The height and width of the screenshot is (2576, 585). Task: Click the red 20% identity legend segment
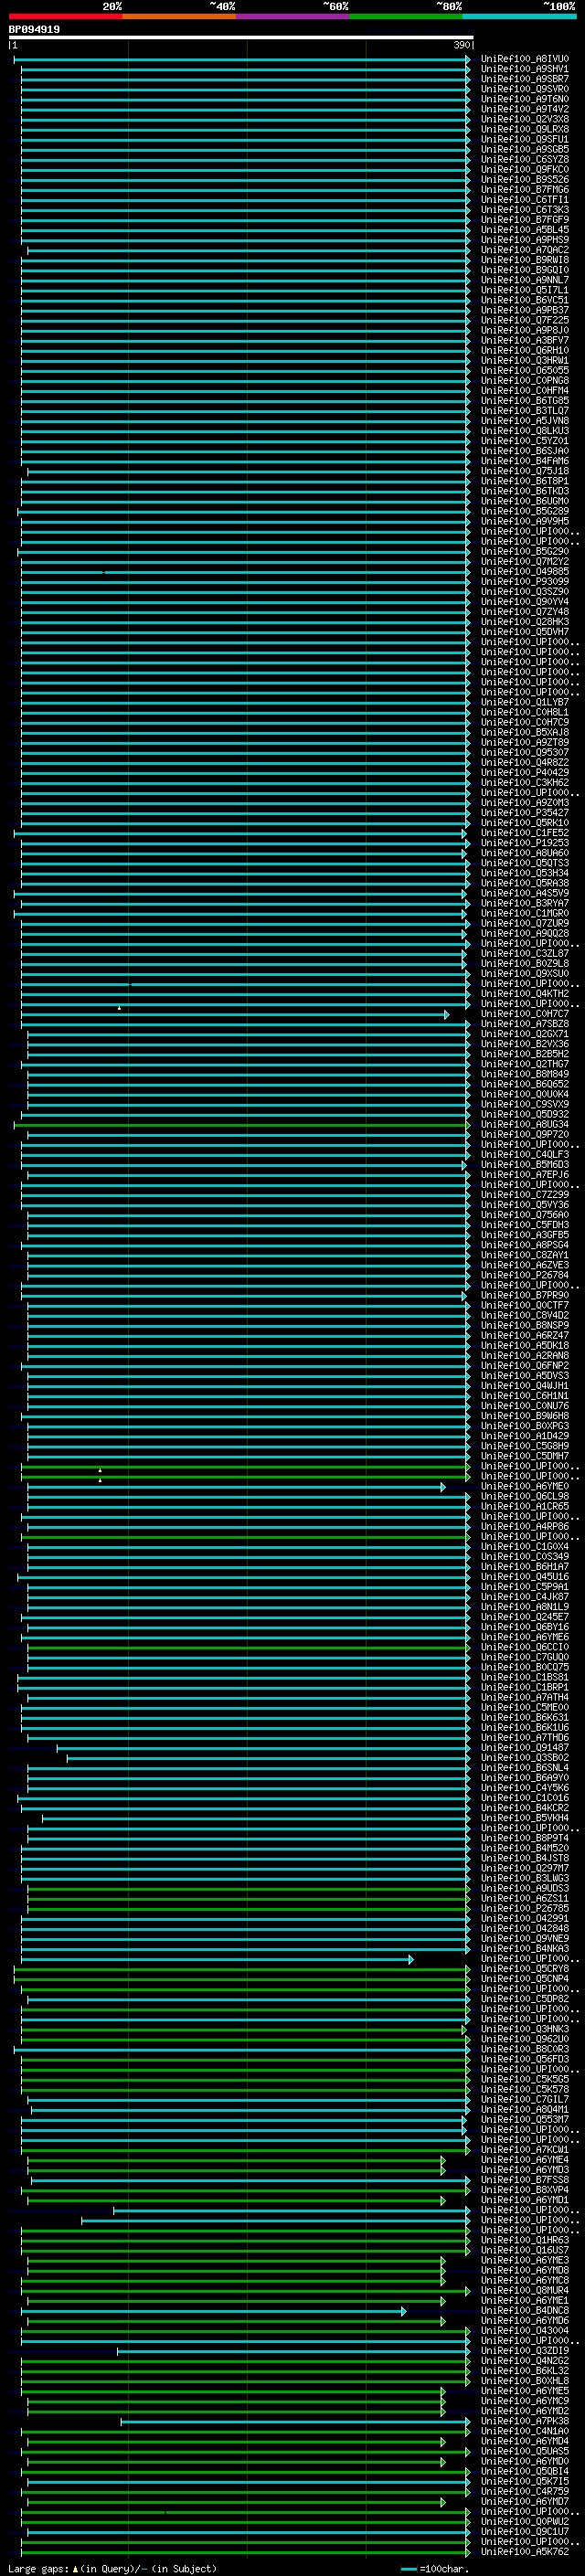(x=65, y=16)
